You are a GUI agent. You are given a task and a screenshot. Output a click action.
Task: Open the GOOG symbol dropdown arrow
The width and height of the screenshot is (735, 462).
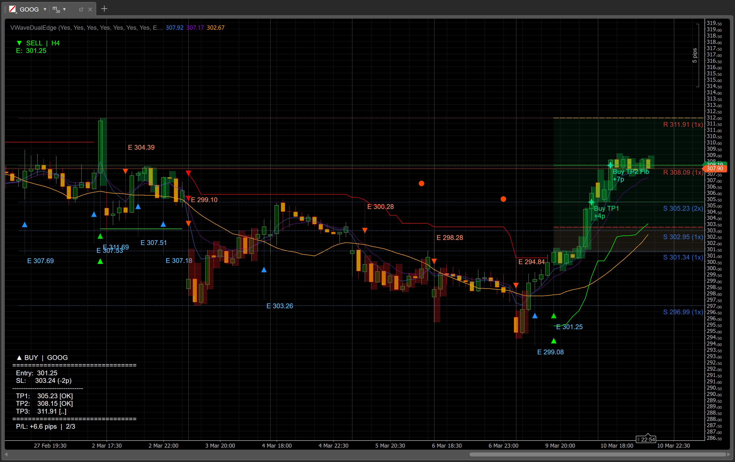pyautogui.click(x=45, y=10)
